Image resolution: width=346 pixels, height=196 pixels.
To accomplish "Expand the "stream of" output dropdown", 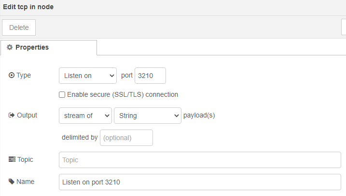I will [85, 116].
